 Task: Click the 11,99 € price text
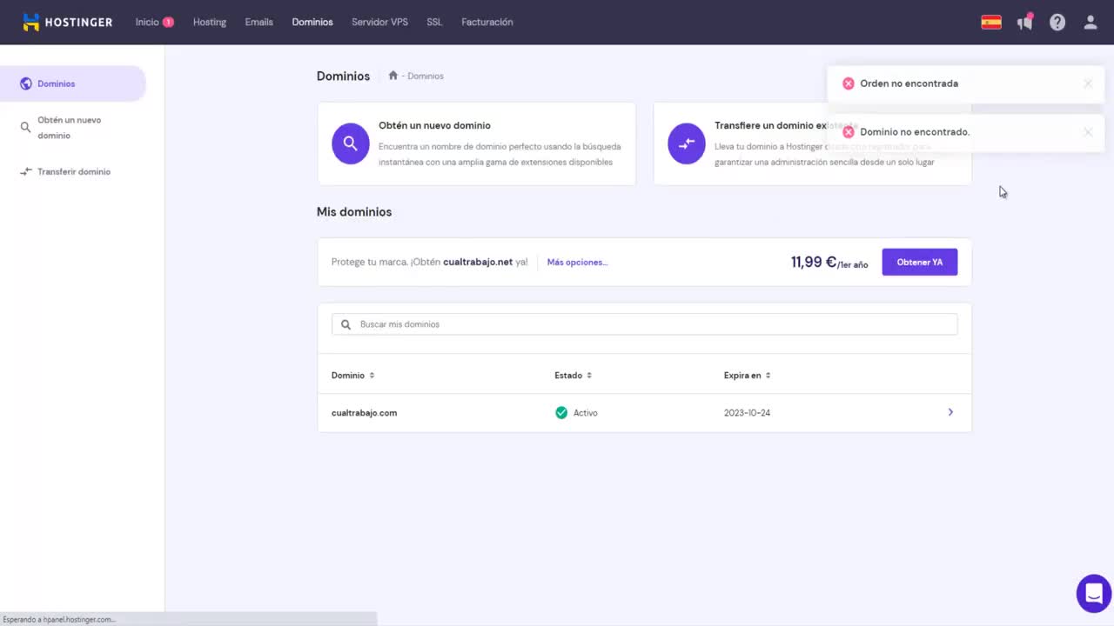814,262
